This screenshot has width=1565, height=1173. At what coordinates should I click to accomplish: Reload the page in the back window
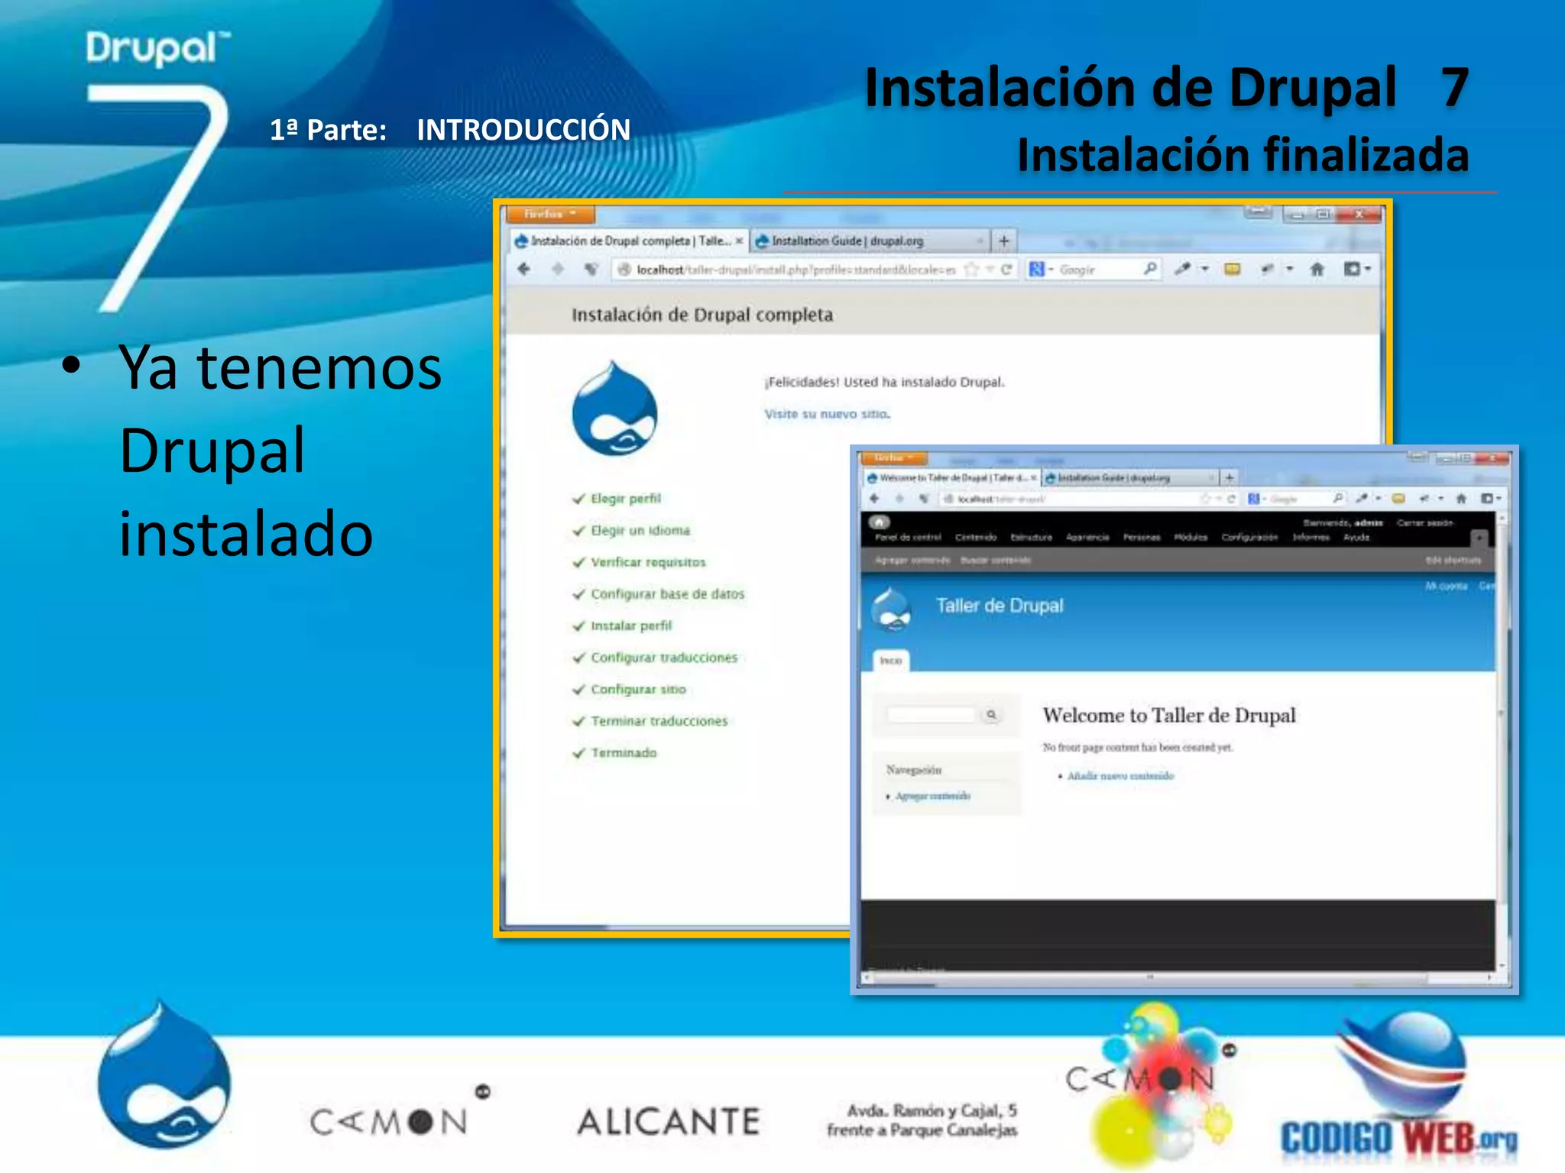click(1006, 270)
